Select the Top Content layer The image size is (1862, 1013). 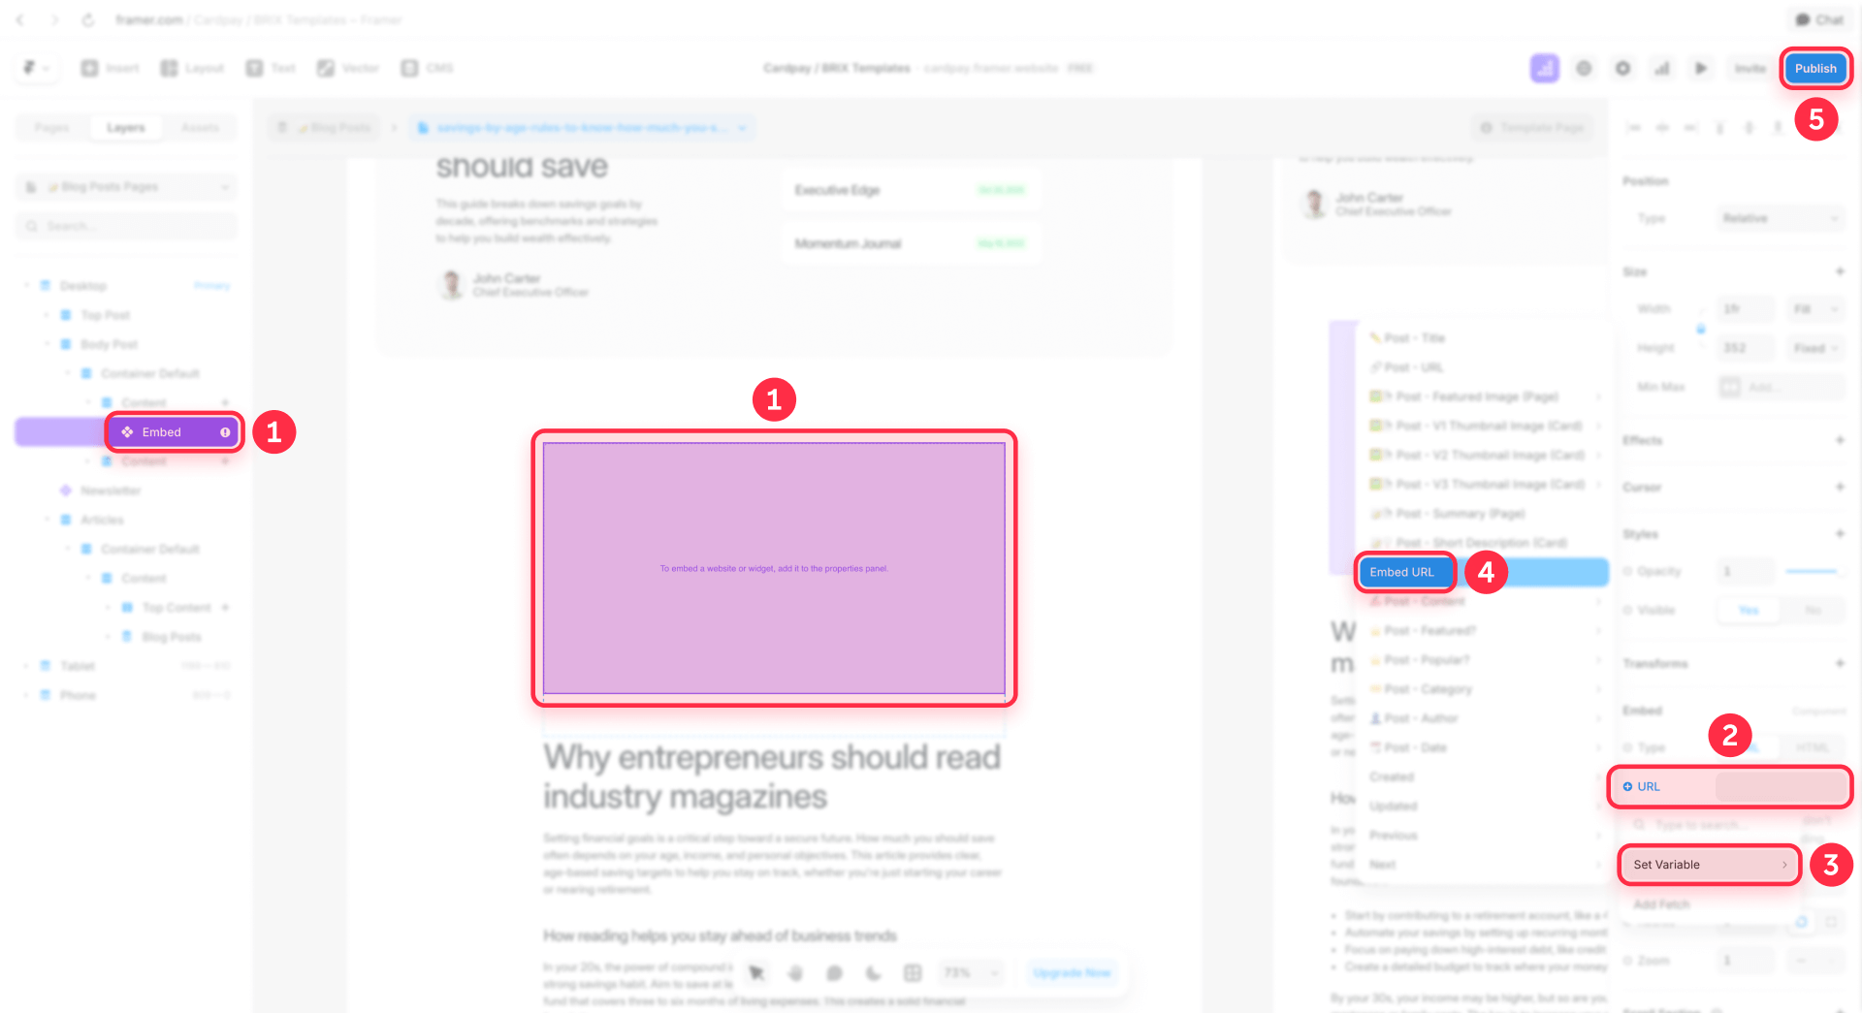click(176, 608)
